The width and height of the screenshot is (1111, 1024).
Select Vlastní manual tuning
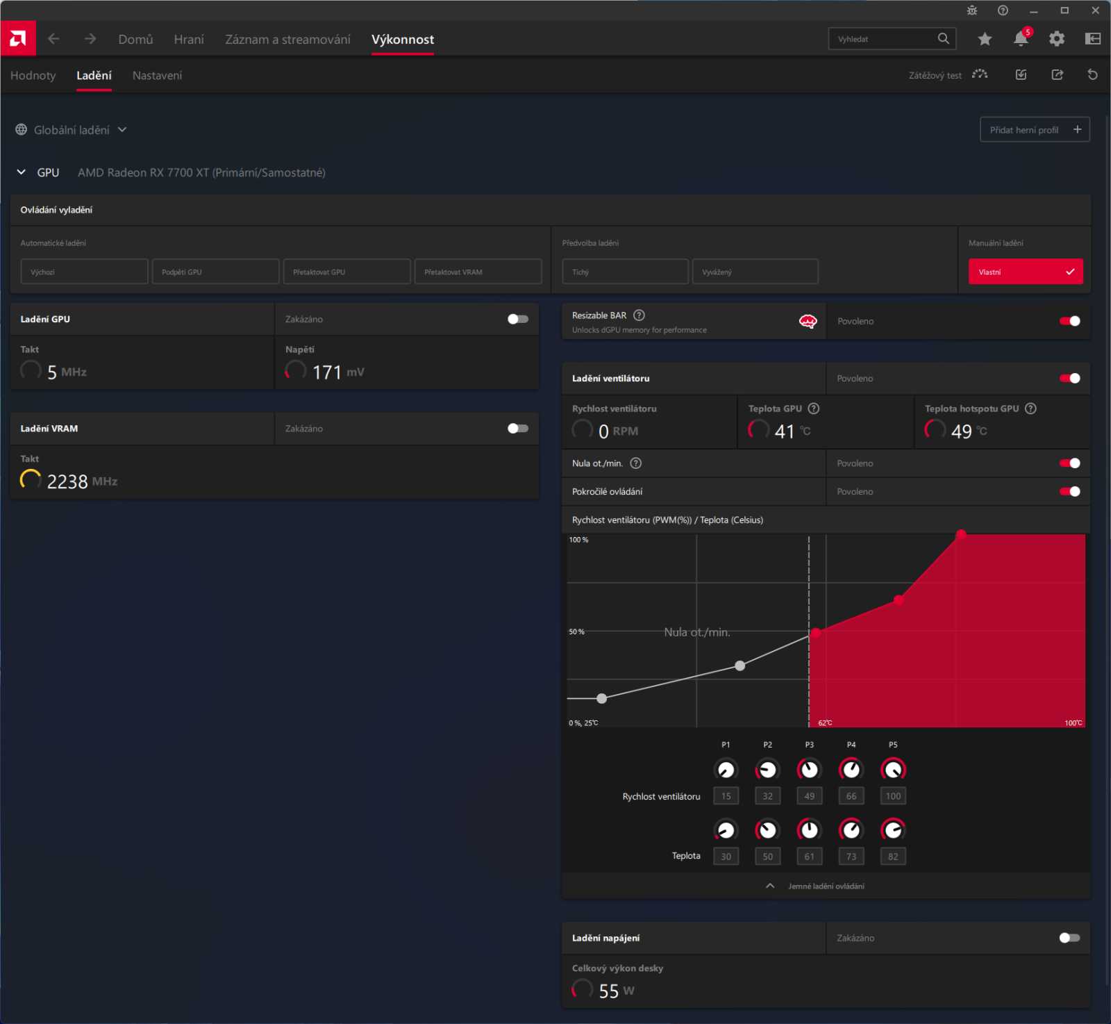point(1026,272)
